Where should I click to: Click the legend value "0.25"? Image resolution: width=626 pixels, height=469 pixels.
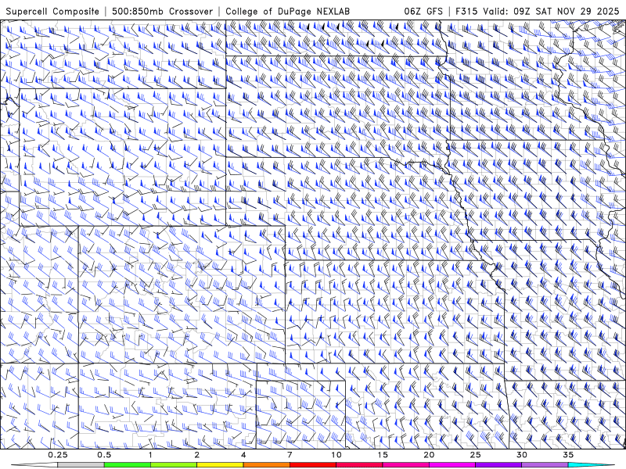(58, 455)
